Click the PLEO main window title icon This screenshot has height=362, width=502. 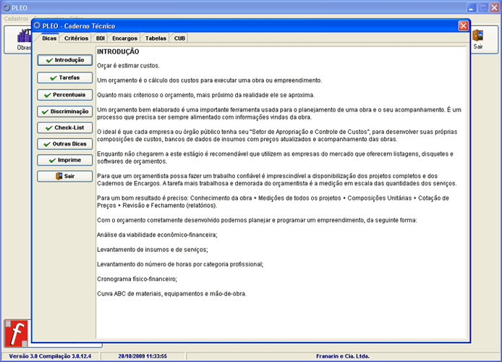pos(7,7)
